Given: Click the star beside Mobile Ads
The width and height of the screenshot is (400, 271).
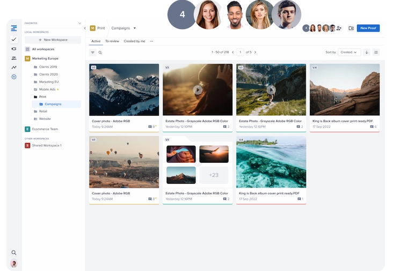Looking at the screenshot, I should 57,89.
